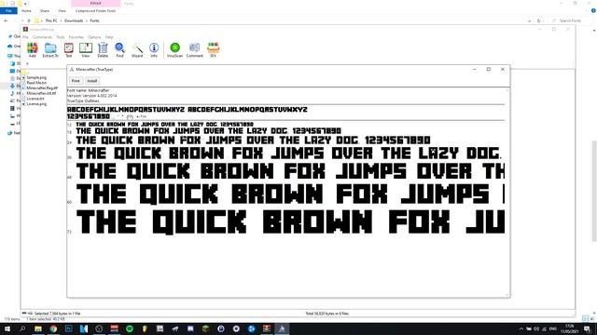Open Photoshop from the taskbar
The height and width of the screenshot is (335, 597).
pos(68,328)
